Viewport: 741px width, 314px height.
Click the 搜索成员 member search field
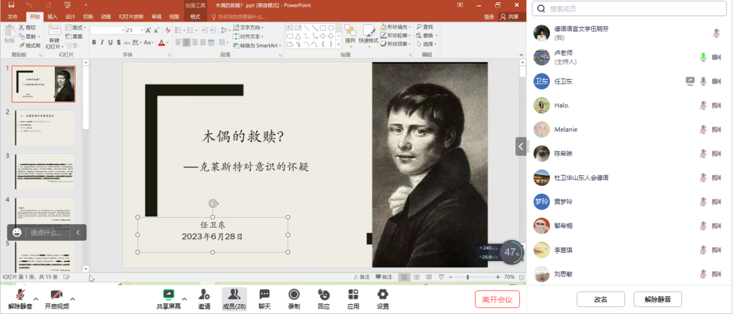pos(629,9)
